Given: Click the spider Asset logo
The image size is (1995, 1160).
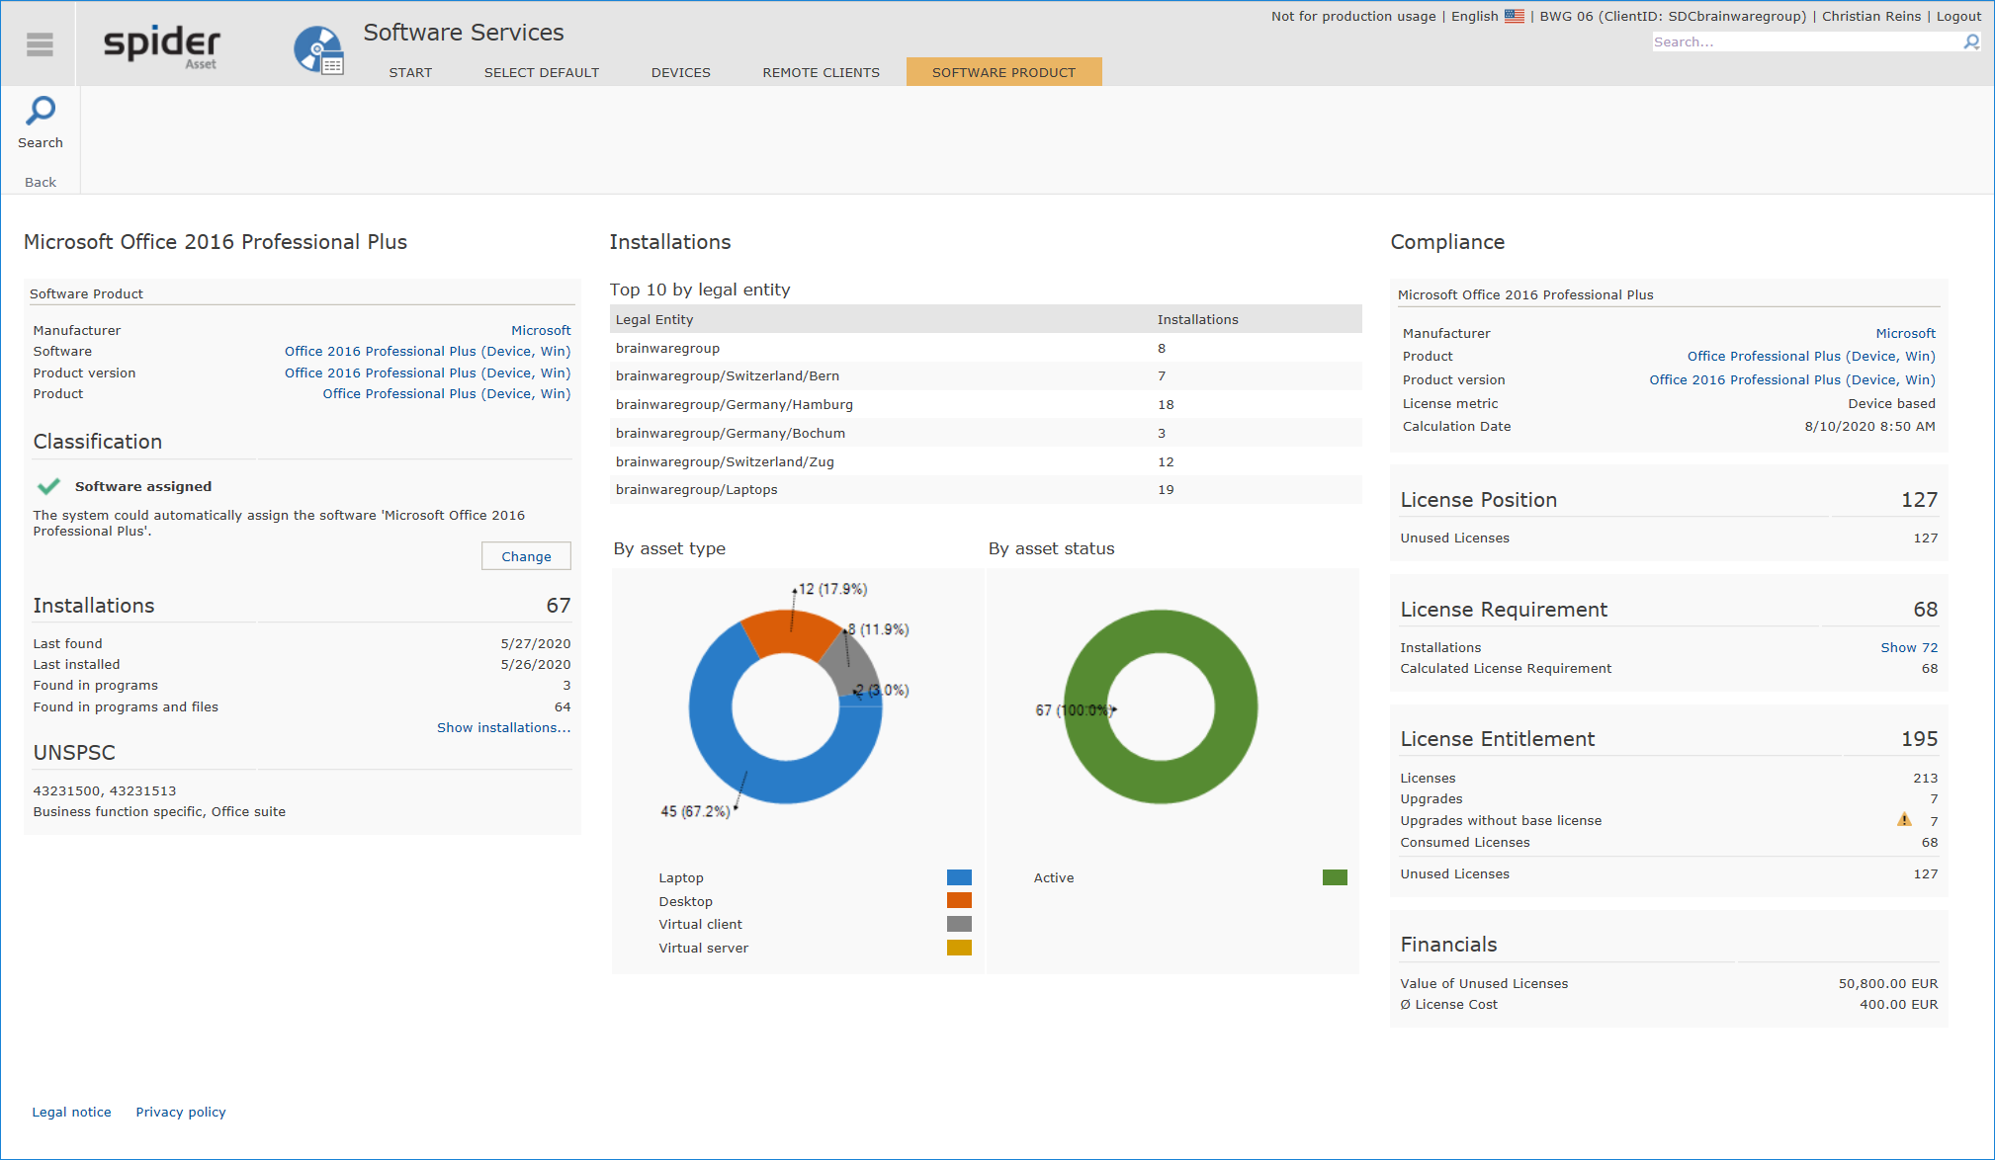Looking at the screenshot, I should point(162,46).
